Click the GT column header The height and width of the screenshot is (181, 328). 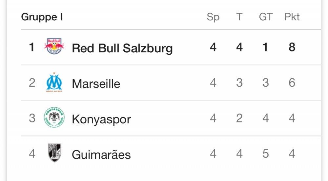266,17
